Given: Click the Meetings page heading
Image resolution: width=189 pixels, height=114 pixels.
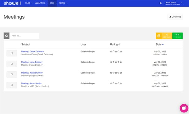Looking at the screenshot, I should 14,17.
